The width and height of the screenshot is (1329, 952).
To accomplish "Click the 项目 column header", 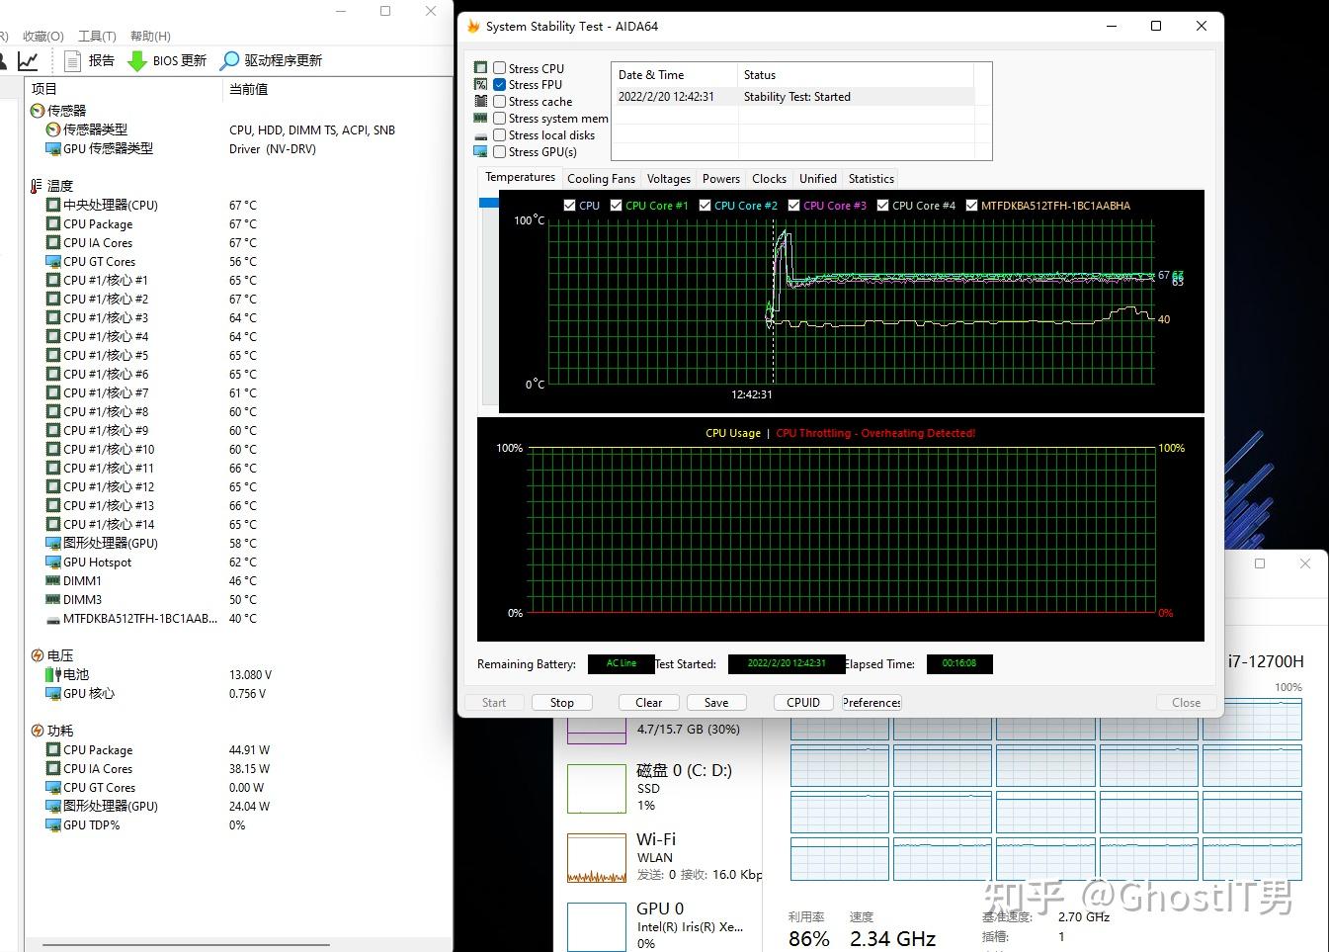I will coord(125,89).
